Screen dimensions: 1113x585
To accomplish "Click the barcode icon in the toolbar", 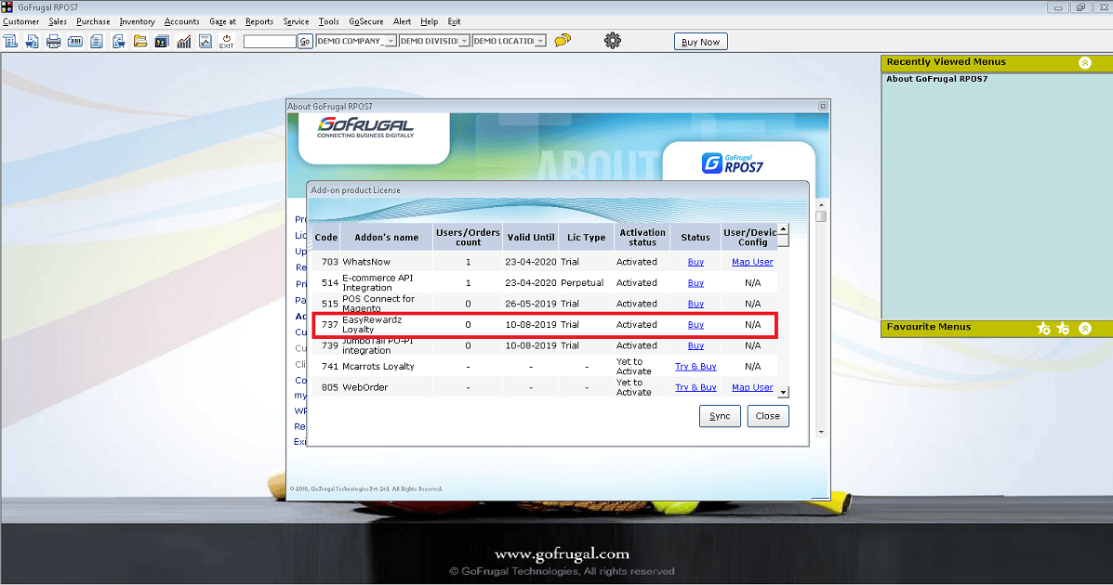I will (x=74, y=41).
